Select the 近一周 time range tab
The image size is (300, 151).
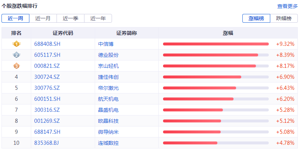click(15, 18)
